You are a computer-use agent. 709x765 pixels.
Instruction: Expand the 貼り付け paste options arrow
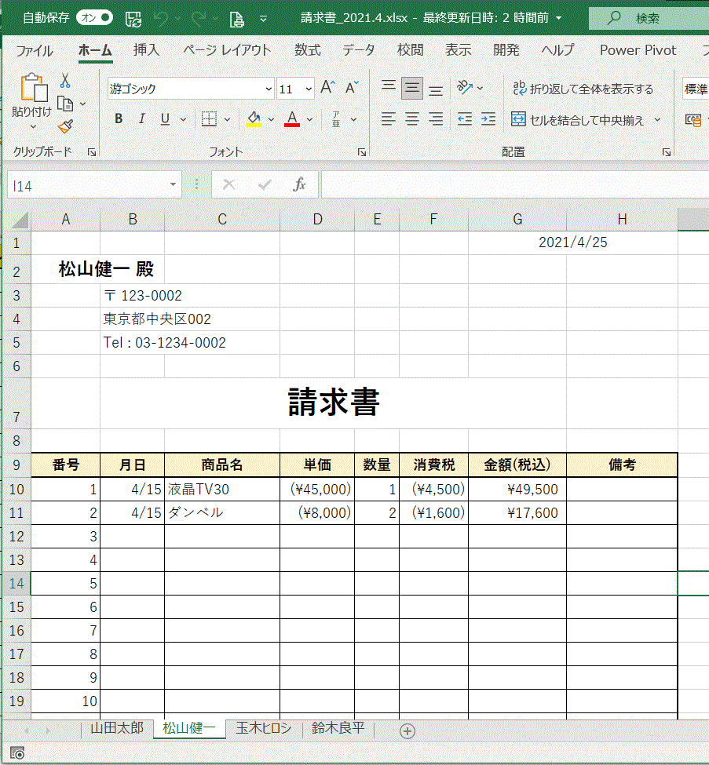(33, 127)
